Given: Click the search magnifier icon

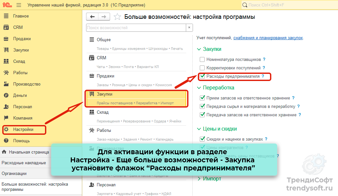Looking at the screenshot, I should [245, 5].
